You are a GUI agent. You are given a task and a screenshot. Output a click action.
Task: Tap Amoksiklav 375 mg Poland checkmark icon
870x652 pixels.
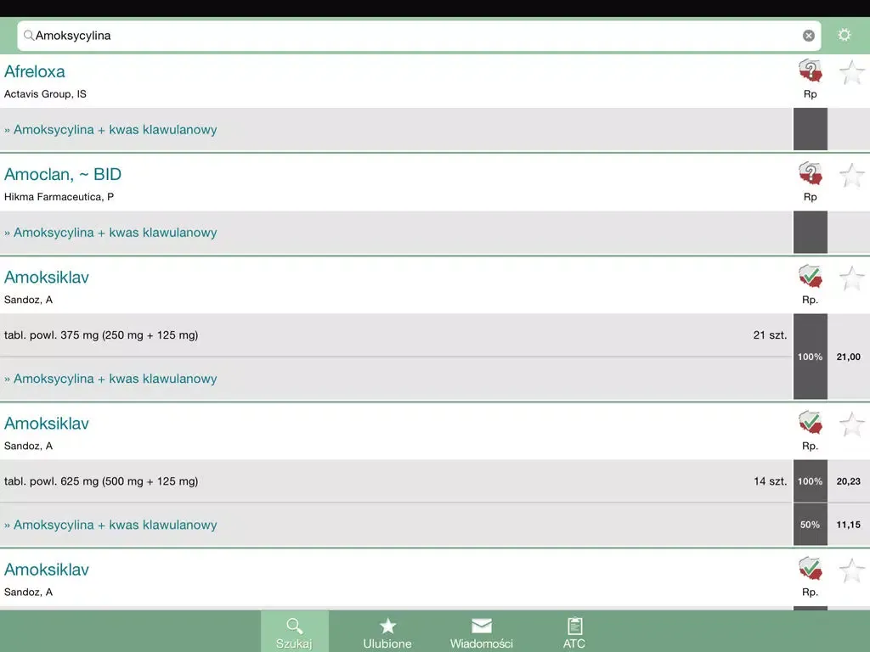810,276
